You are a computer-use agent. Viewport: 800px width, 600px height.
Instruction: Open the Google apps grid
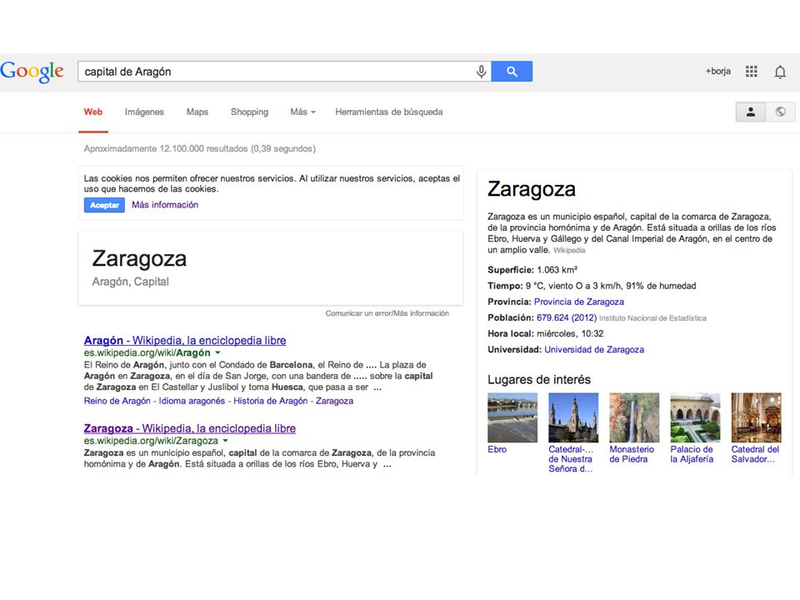(751, 72)
